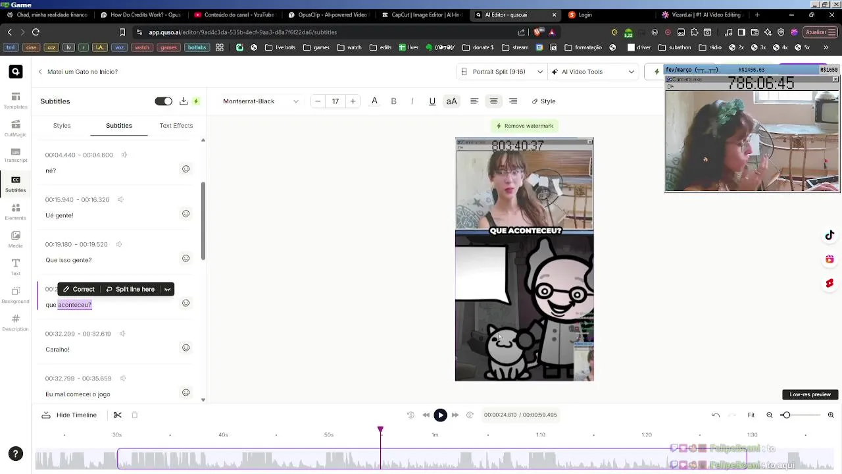Reload the browser page
The image size is (842, 474).
36,32
